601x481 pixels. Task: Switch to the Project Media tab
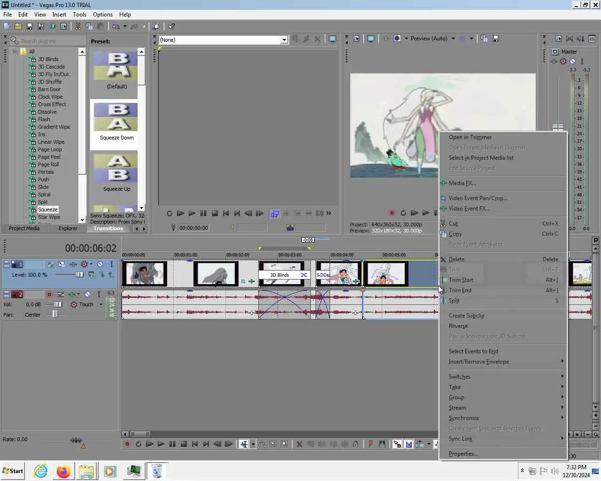[24, 228]
